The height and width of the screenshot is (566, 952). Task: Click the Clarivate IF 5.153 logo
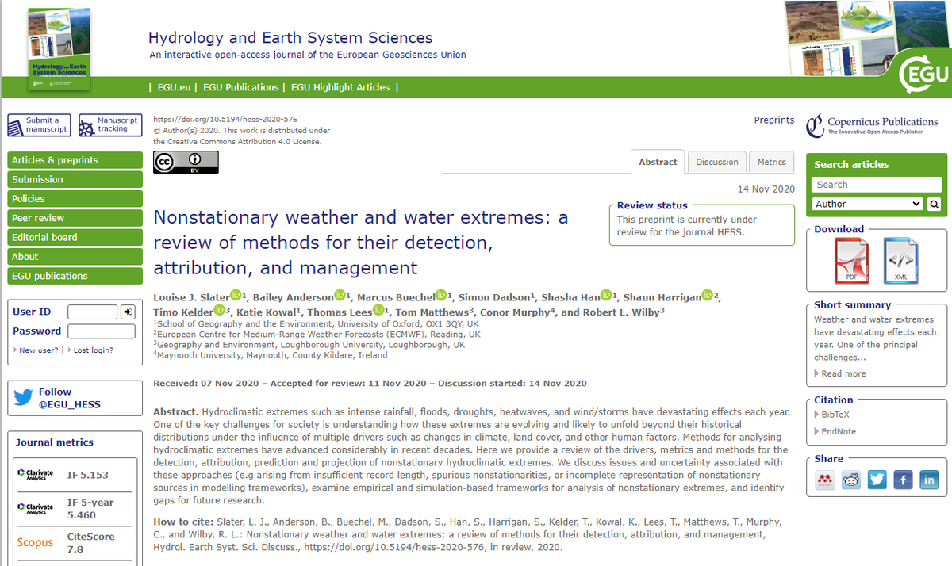(36, 473)
